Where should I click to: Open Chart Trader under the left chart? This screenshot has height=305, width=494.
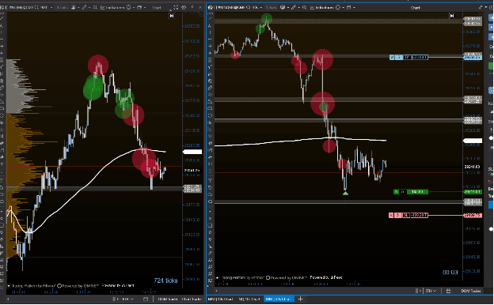point(192,299)
